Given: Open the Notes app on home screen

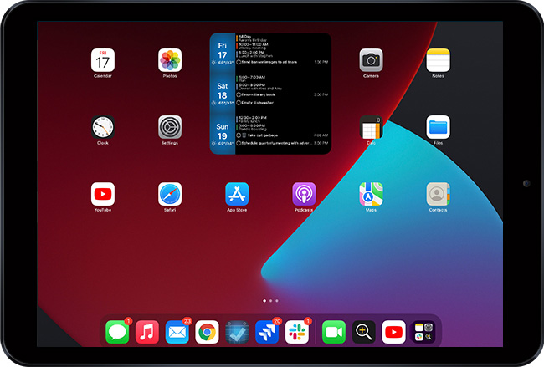Looking at the screenshot, I should coord(438,60).
